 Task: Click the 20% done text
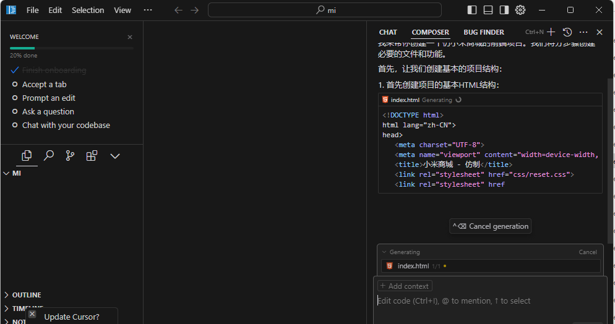point(24,56)
